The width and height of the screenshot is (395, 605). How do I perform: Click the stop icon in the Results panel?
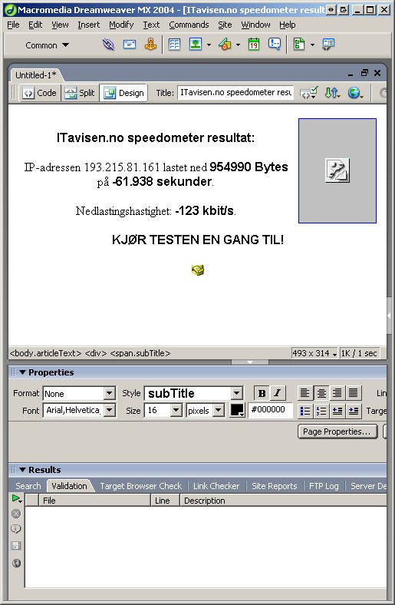[16, 514]
